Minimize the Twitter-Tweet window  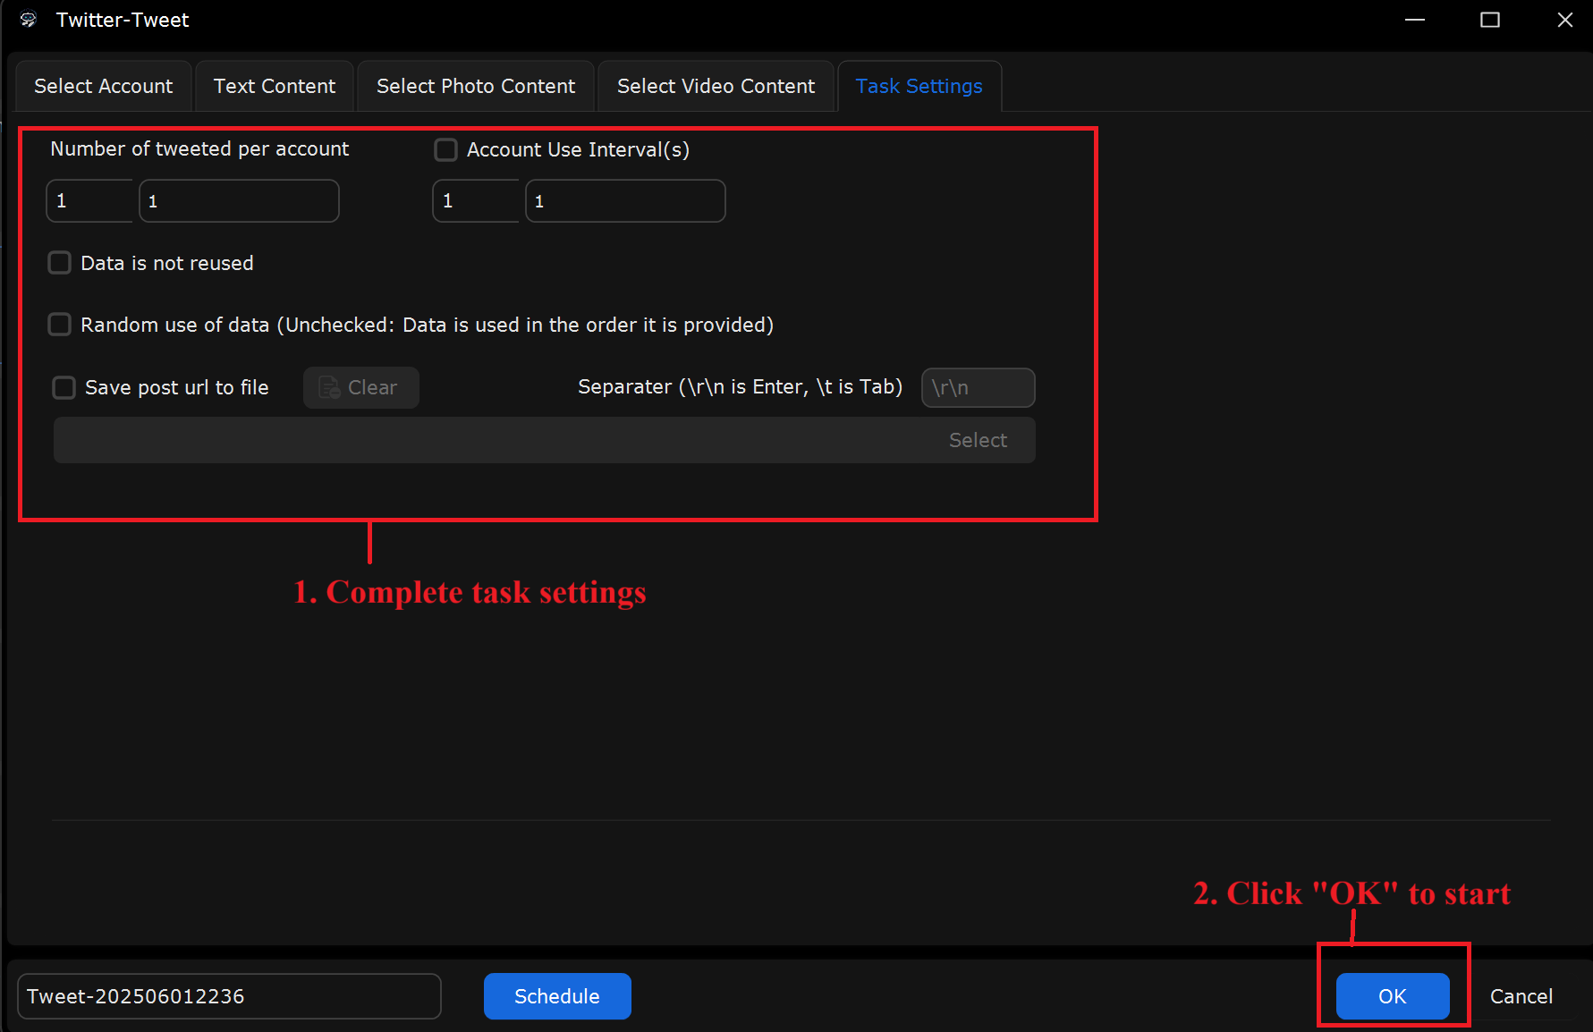point(1415,20)
